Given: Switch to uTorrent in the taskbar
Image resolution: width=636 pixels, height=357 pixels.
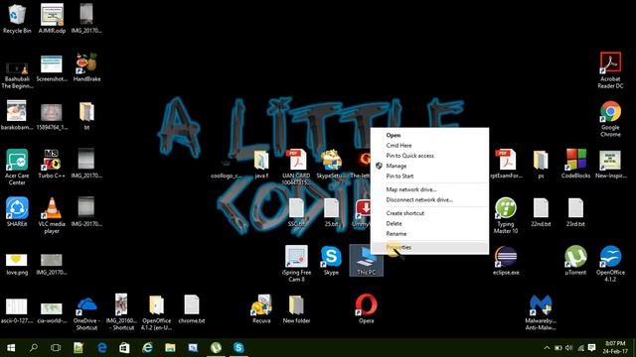Looking at the screenshot, I should (216, 348).
